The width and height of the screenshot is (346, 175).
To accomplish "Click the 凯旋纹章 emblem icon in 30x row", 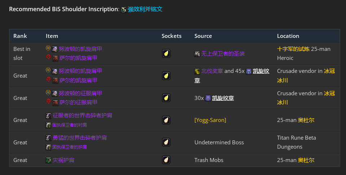I will tap(208, 98).
